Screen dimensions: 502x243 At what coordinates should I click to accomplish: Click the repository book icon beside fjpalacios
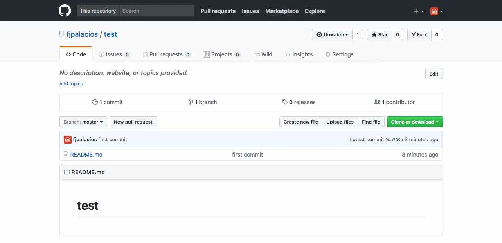click(x=62, y=34)
